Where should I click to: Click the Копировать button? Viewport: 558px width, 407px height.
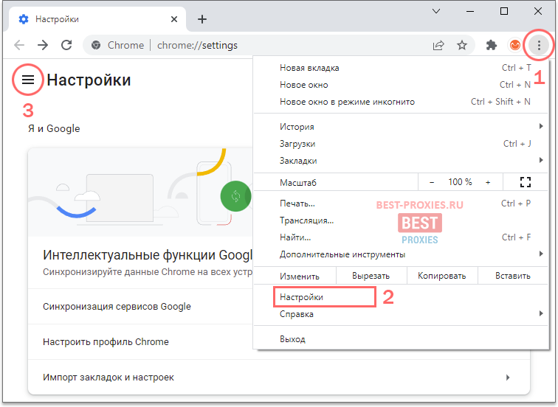coord(441,276)
